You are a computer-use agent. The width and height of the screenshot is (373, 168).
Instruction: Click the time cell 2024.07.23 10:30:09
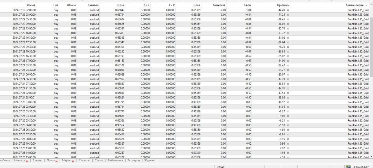pos(24,52)
